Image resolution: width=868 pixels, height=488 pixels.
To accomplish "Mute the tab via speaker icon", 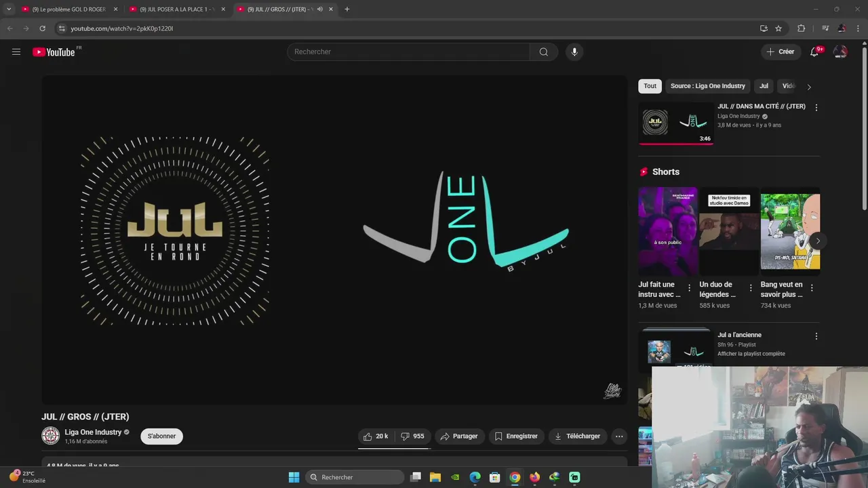I will pos(320,9).
